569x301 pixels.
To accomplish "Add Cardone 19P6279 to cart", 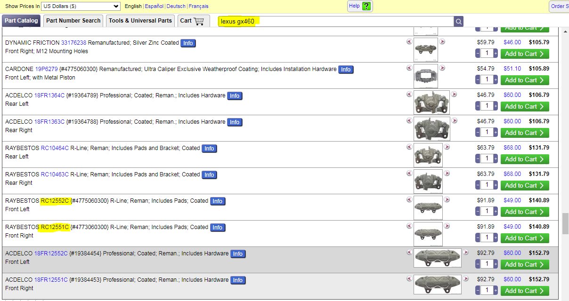I will pyautogui.click(x=525, y=80).
